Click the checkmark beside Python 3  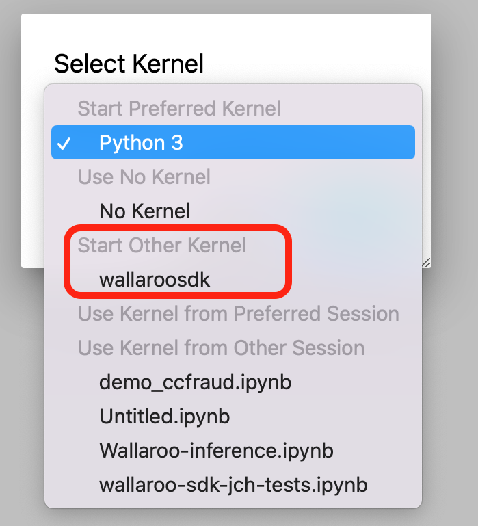coord(64,143)
